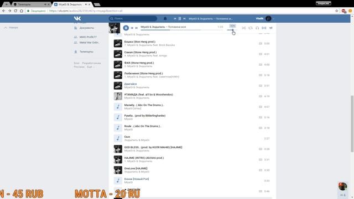Go to next track in the audio player
Viewport: 354px width, 199px height.
coord(137,28)
